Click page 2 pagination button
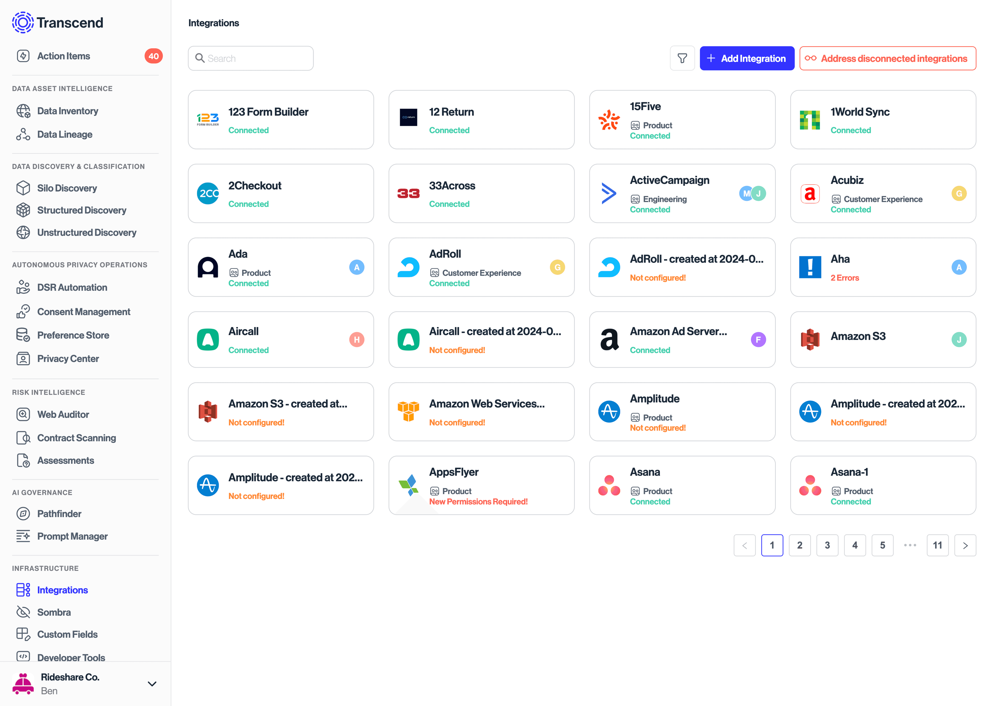 tap(800, 545)
